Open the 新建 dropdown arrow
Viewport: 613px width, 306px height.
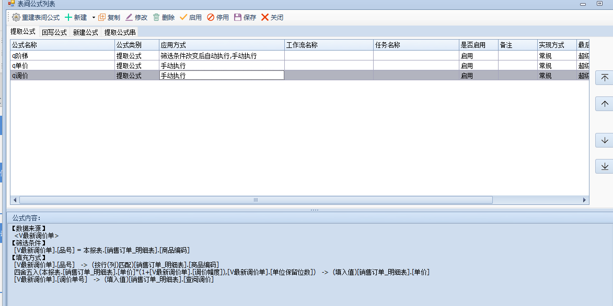point(94,18)
